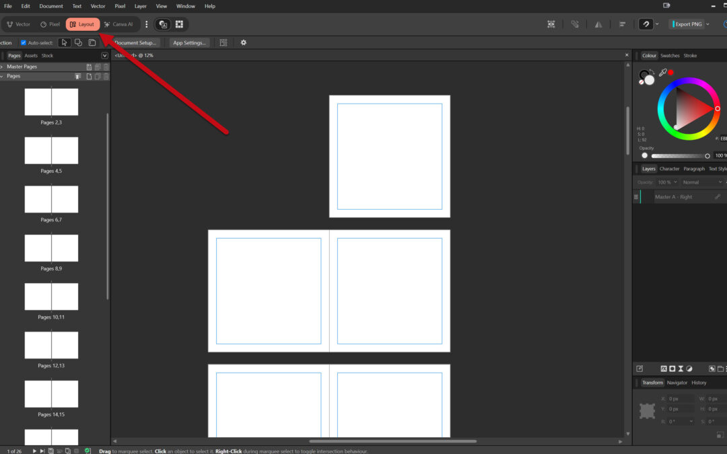Click the section manager icon in Pages header
The width and height of the screenshot is (727, 454).
[78, 77]
